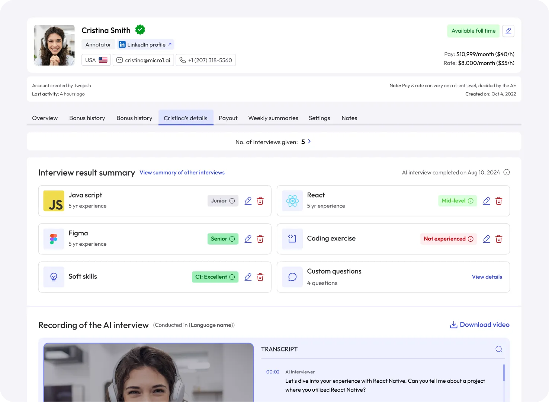Download the AI interview video
This screenshot has width=549, height=402.
(x=479, y=325)
